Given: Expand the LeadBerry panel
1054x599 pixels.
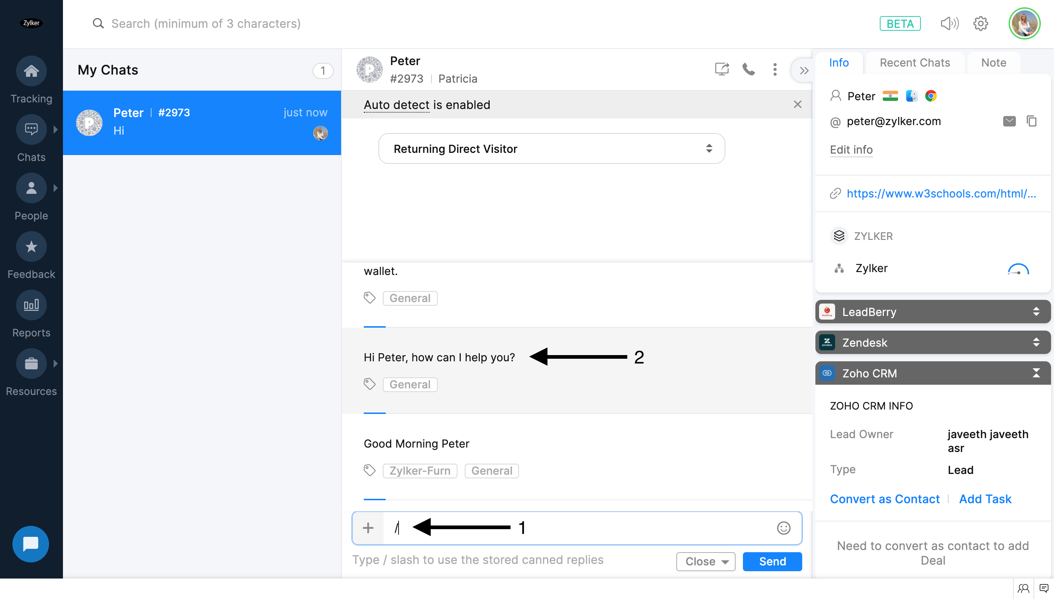Looking at the screenshot, I should (933, 312).
